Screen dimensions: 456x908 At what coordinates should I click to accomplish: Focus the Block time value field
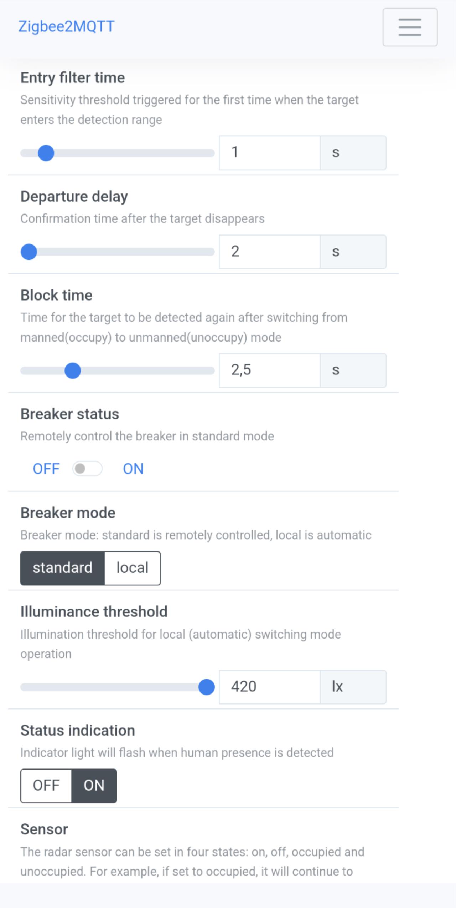pos(269,370)
